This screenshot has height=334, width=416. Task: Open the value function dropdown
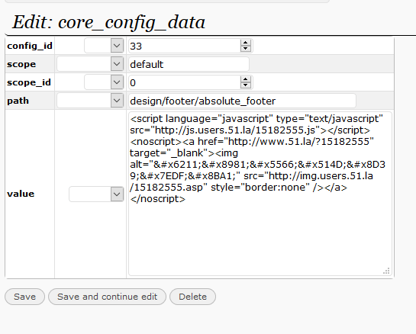[97, 194]
